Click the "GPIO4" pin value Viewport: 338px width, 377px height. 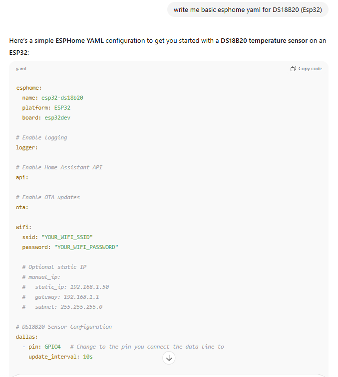pyautogui.click(x=52, y=347)
